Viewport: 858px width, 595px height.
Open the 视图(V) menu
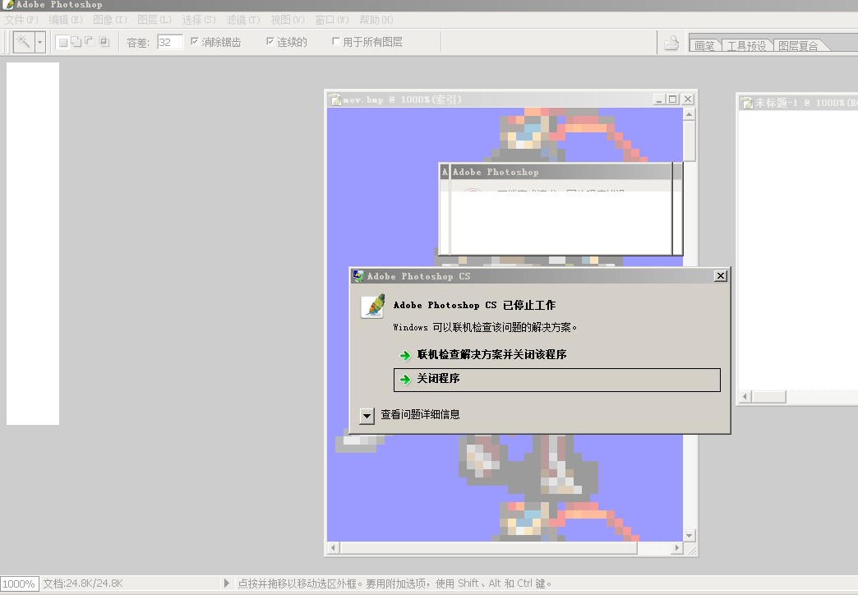click(x=288, y=20)
